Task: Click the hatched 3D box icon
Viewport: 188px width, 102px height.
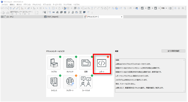Action: click(61, 12)
